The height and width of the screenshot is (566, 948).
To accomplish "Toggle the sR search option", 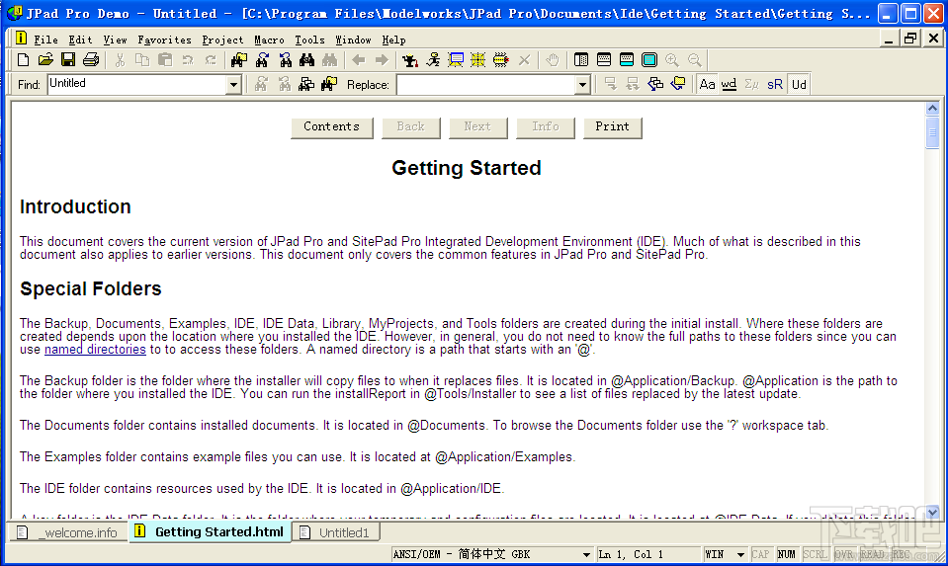I will coord(774,85).
